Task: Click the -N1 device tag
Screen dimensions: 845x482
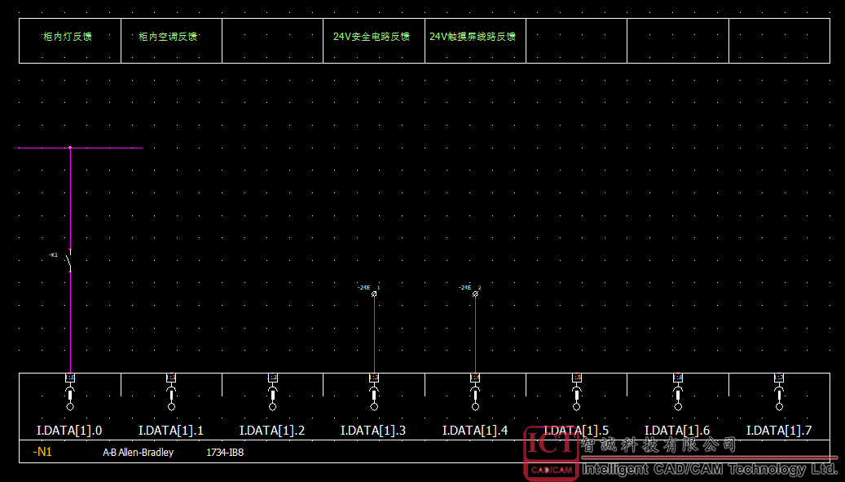Action: click(42, 452)
